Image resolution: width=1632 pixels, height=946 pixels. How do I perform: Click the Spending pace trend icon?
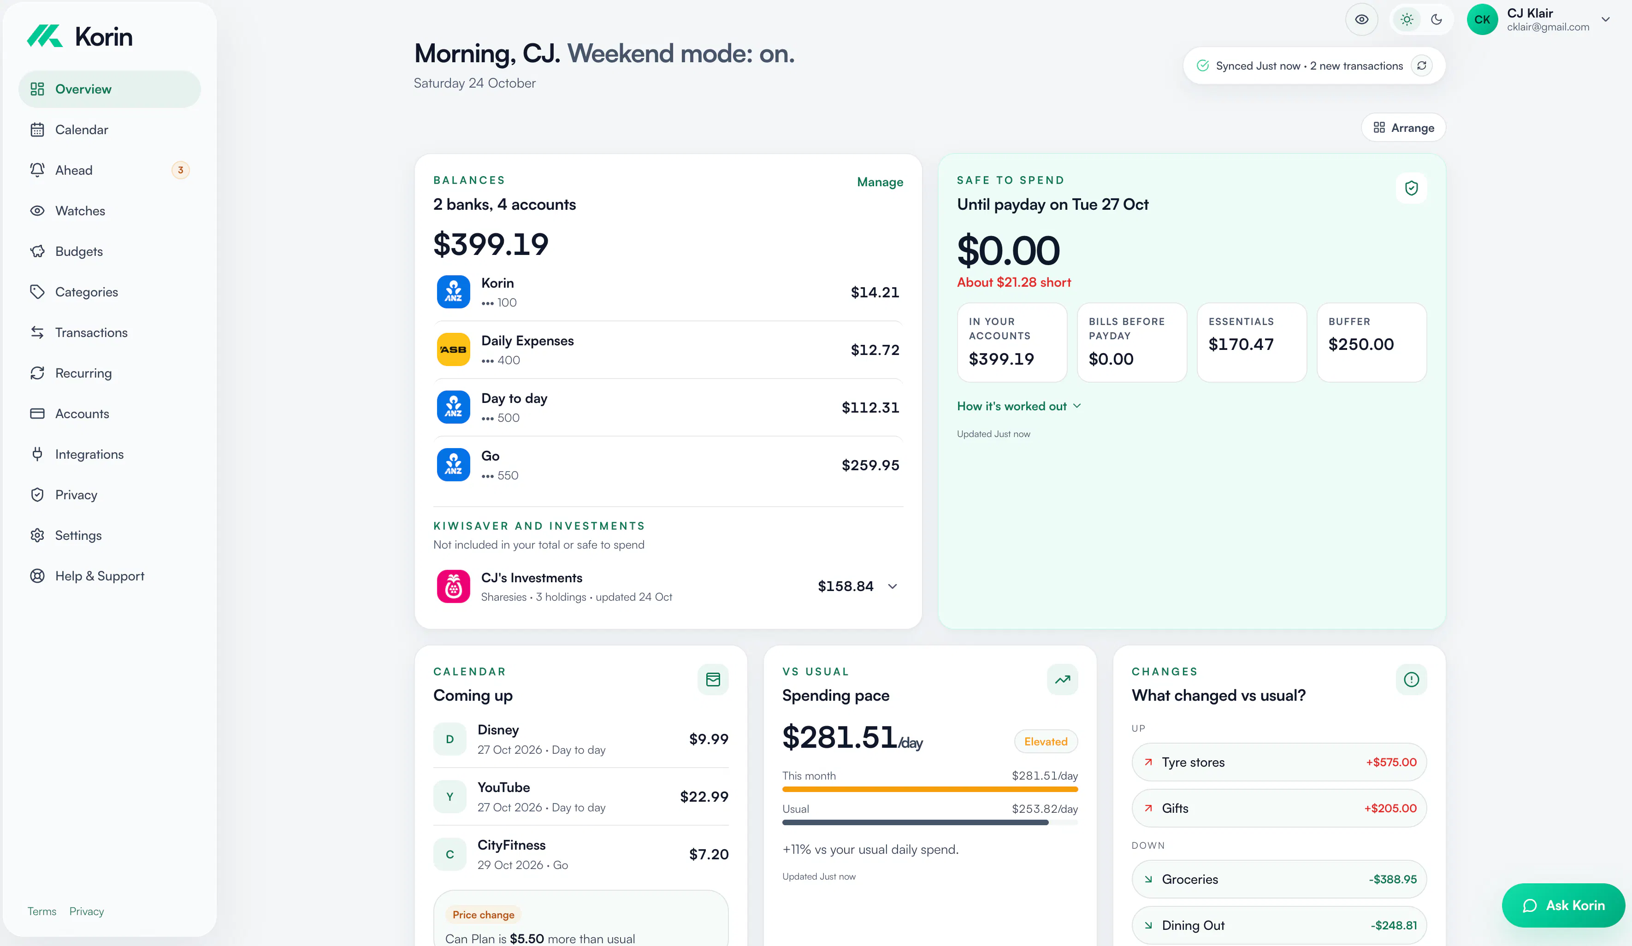(x=1062, y=680)
